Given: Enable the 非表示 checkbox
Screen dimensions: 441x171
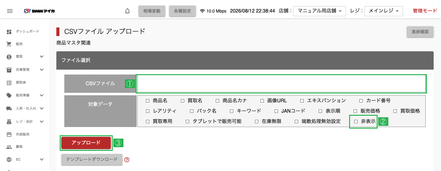Looking at the screenshot, I should [x=356, y=121].
